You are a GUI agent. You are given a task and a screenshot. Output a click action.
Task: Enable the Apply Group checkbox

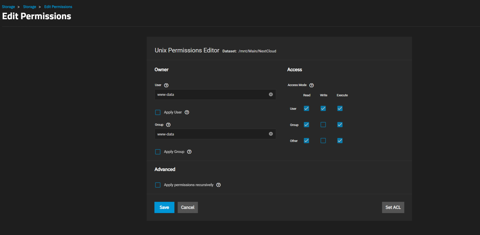158,152
